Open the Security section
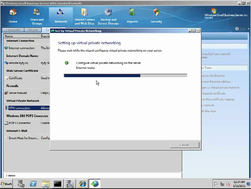Image resolution: width=251 pixels, height=189 pixels. tap(156, 16)
